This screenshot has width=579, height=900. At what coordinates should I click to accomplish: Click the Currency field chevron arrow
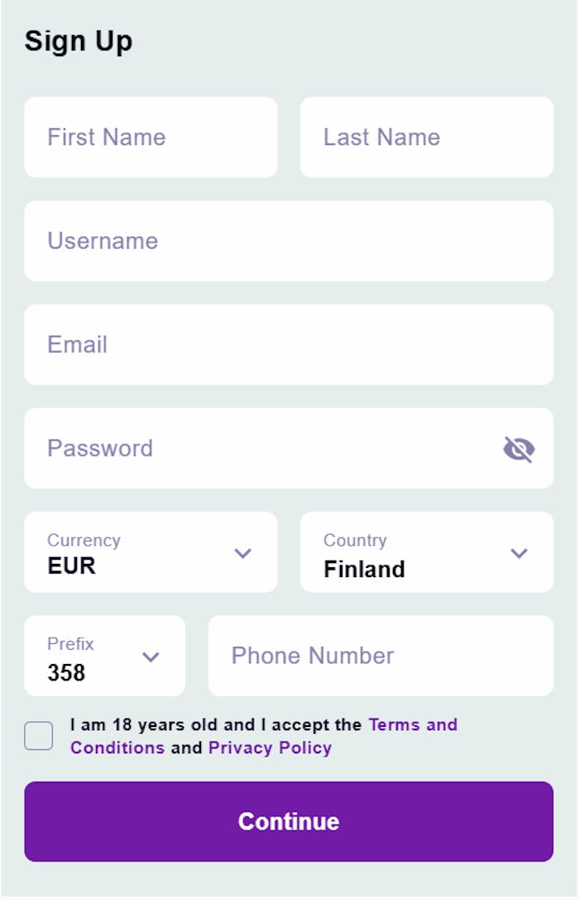[242, 553]
